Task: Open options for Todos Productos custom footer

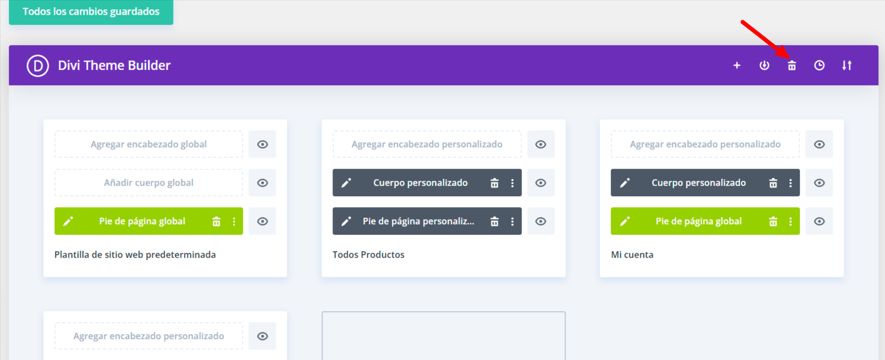Action: [x=512, y=221]
